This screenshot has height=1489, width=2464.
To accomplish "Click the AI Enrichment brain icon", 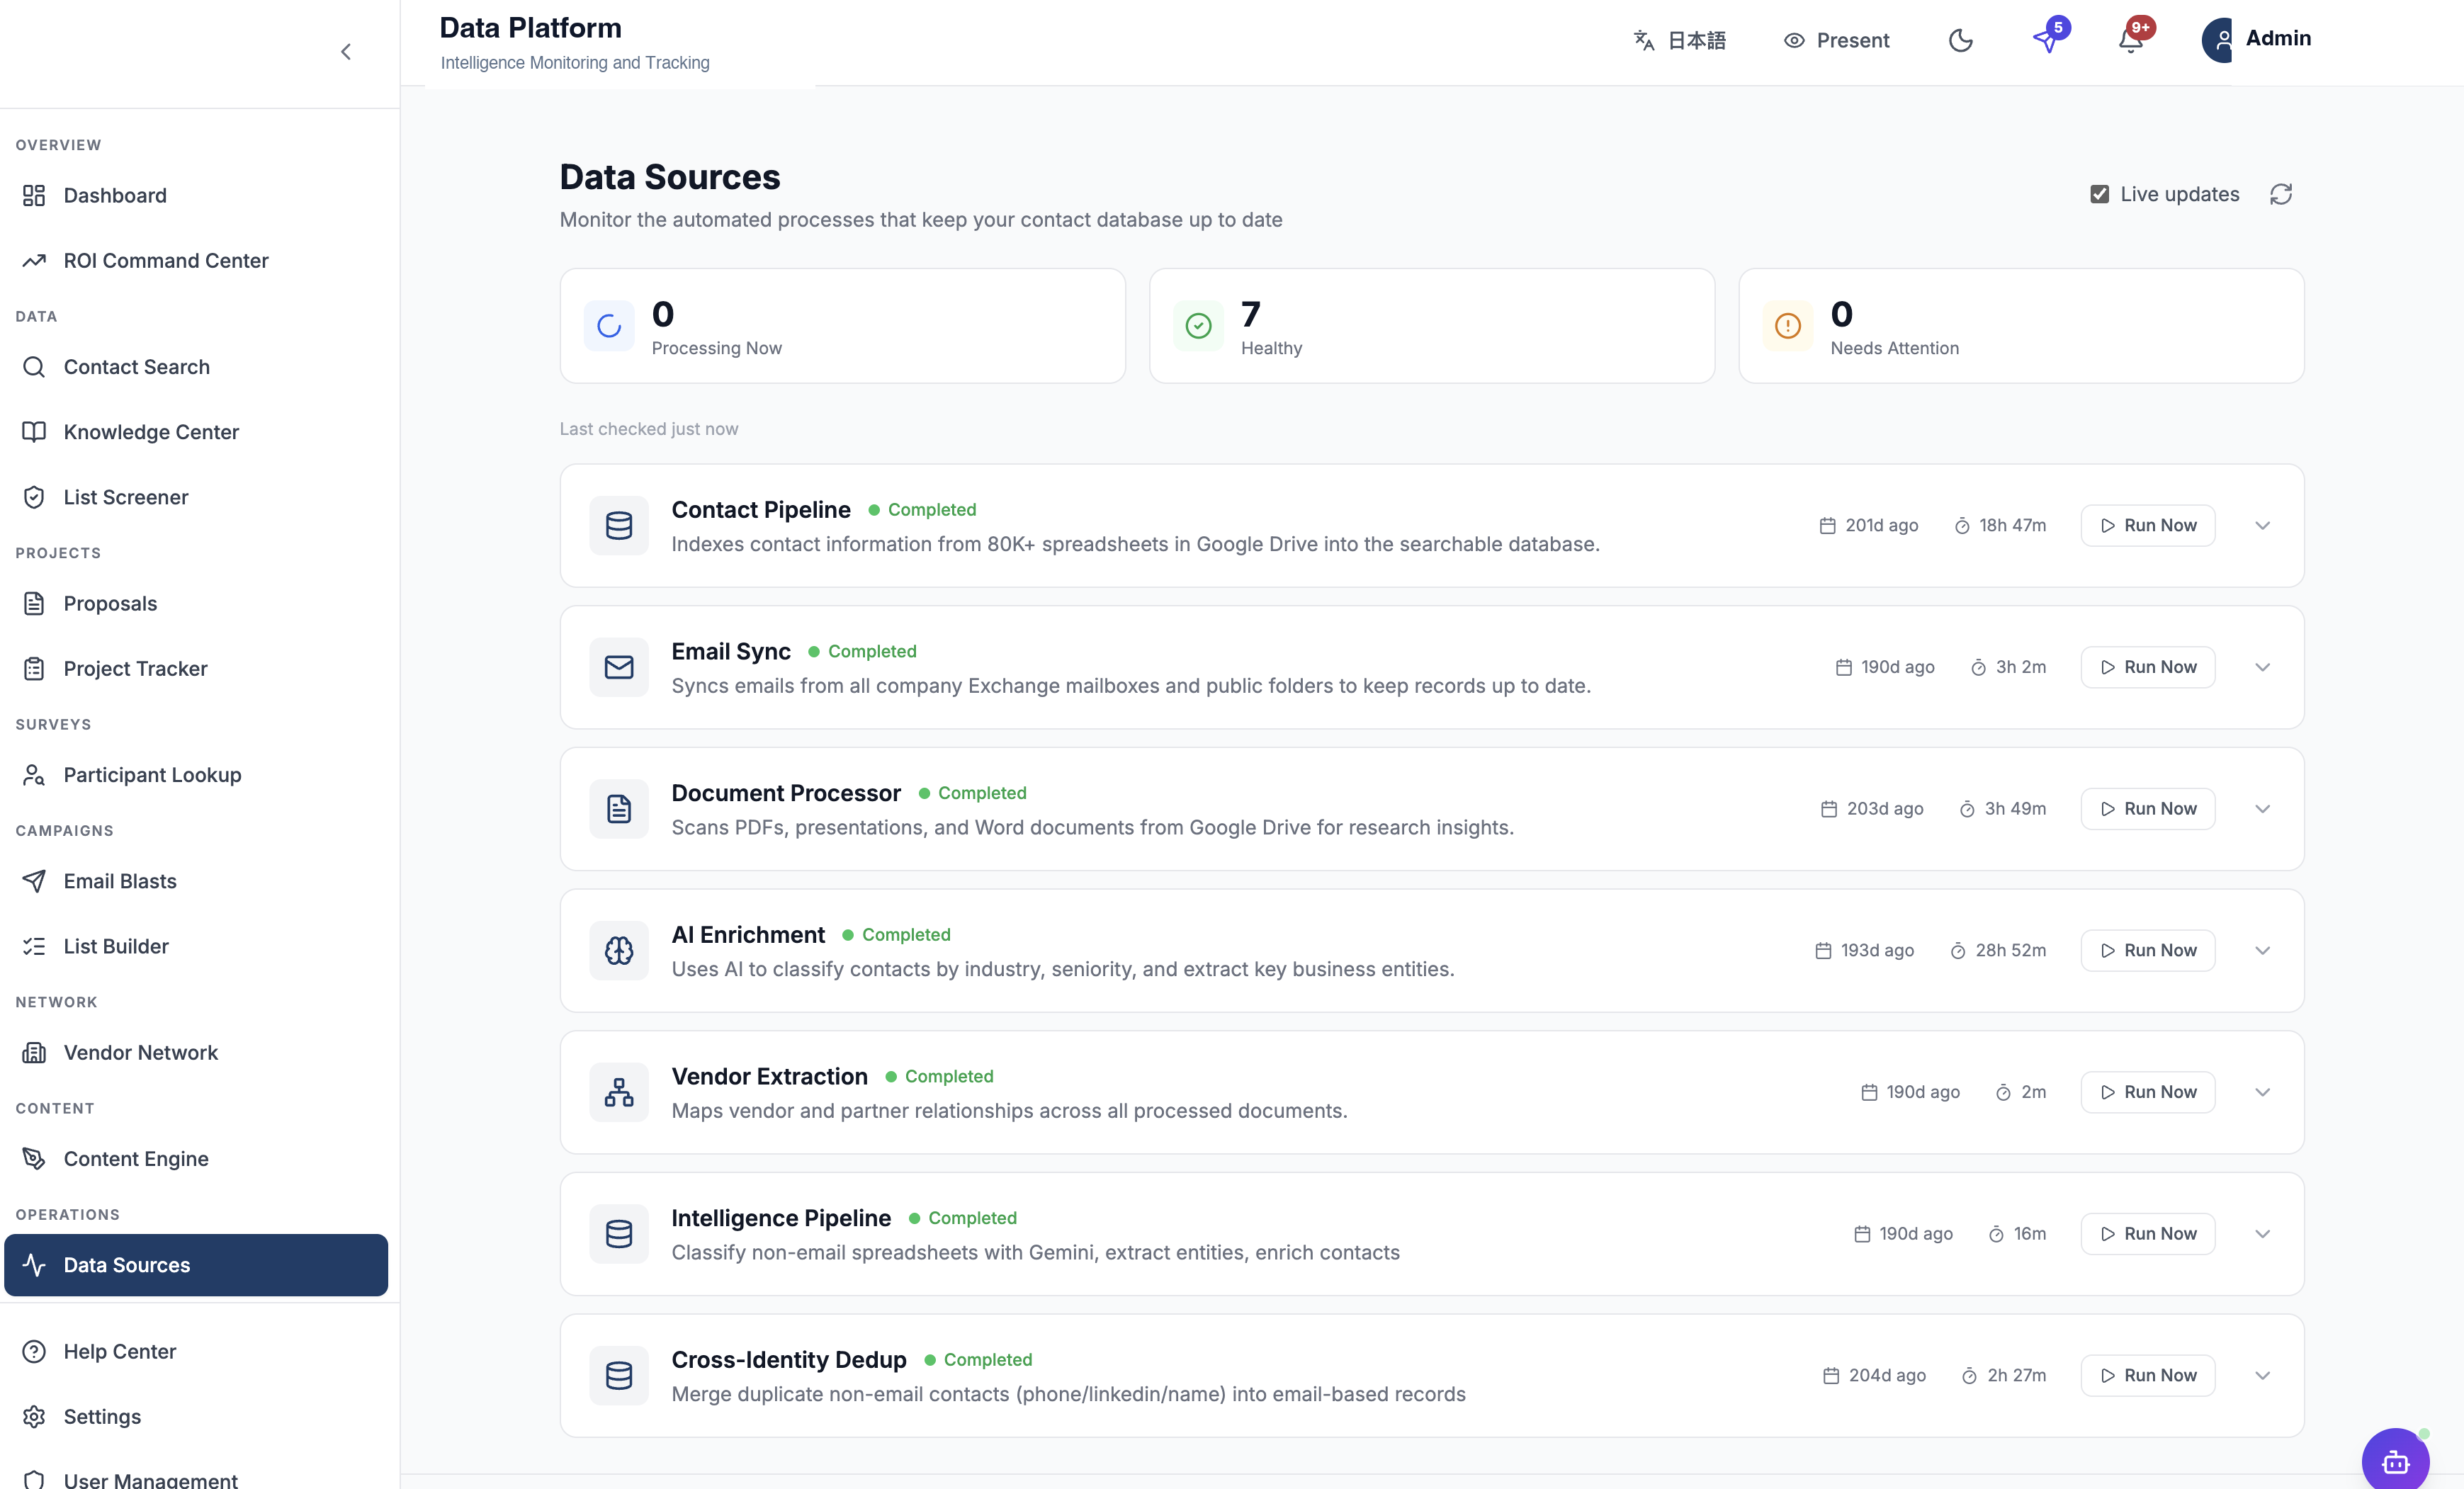I will [619, 950].
